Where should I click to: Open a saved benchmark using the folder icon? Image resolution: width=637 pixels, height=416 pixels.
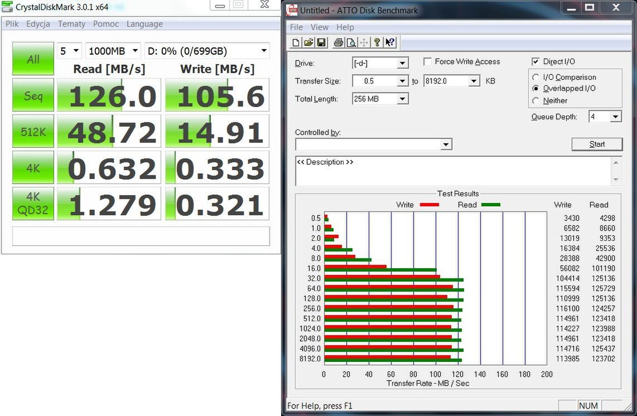309,42
